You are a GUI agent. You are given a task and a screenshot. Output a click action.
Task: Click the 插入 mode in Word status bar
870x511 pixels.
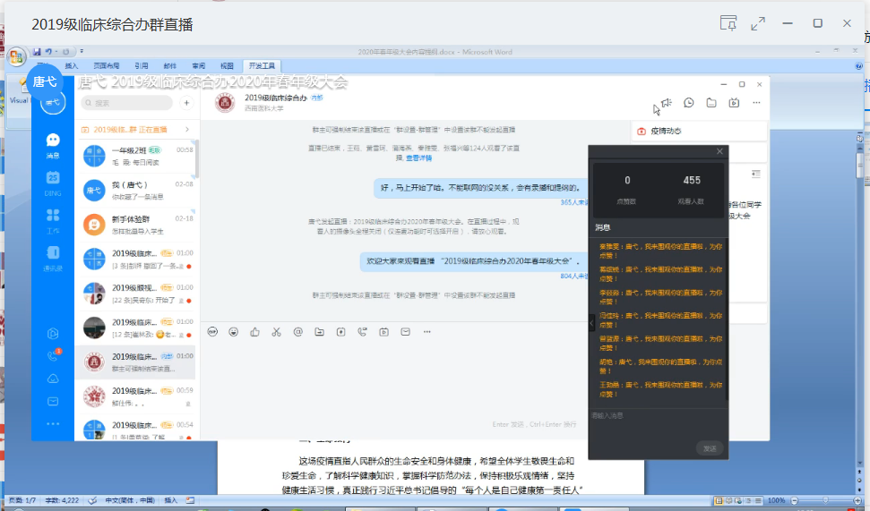click(x=170, y=500)
